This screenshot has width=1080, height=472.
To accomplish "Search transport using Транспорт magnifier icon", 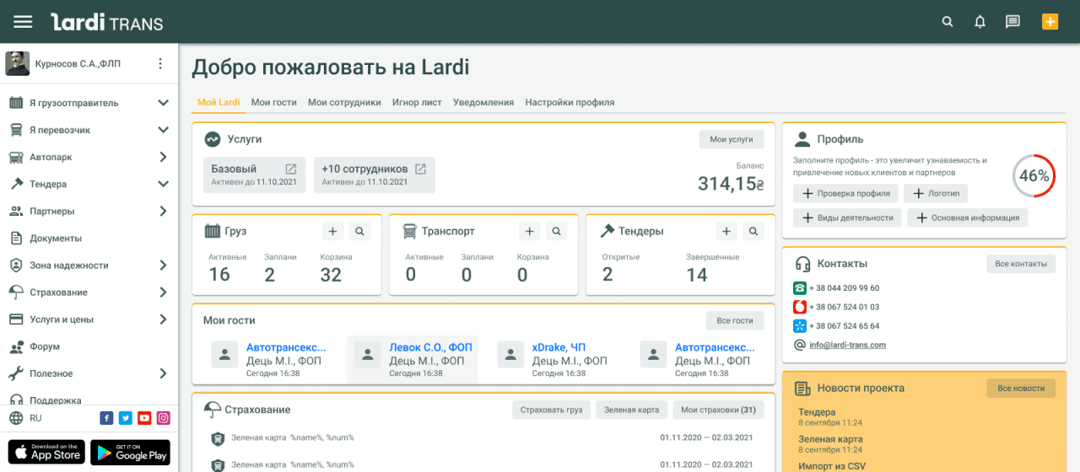I will 556,231.
